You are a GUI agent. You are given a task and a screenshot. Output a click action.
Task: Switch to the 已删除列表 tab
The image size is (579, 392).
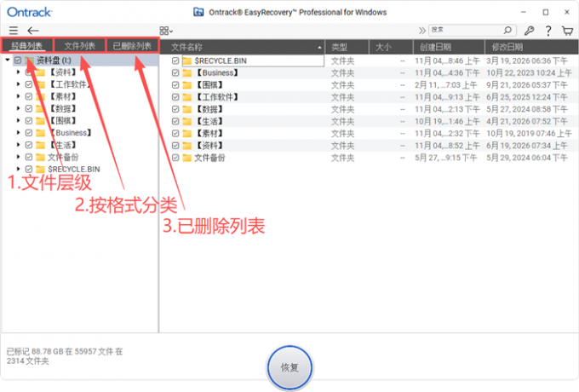(x=132, y=46)
